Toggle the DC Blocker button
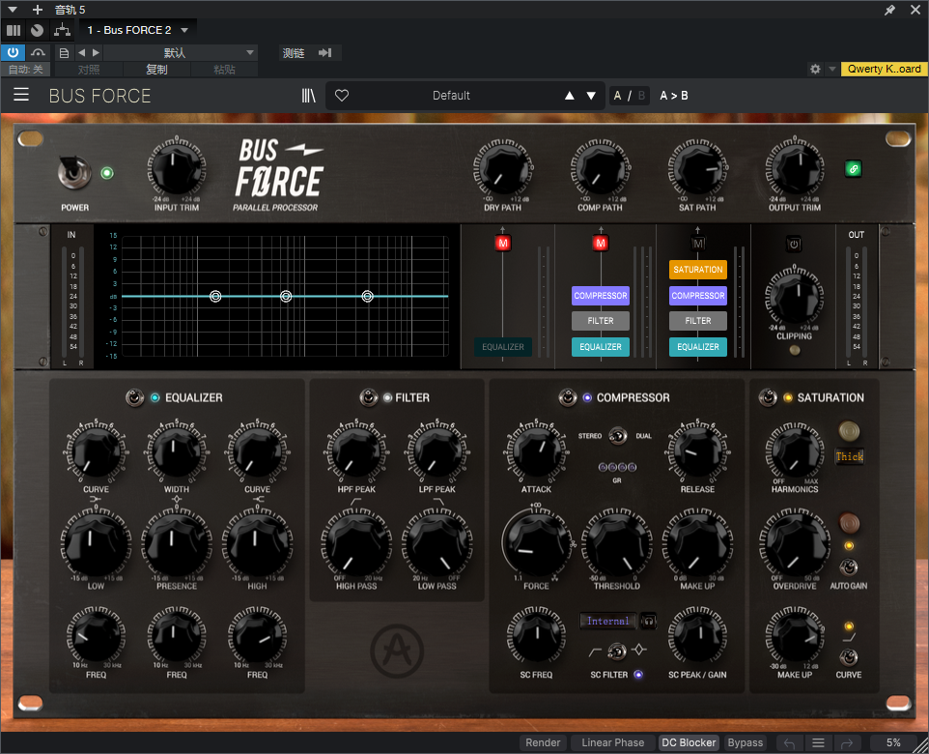929x754 pixels. pos(689,742)
